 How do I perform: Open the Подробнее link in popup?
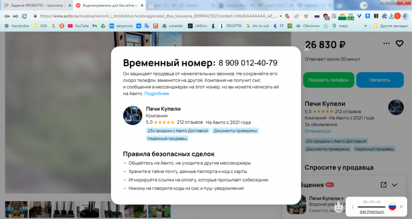(157, 94)
